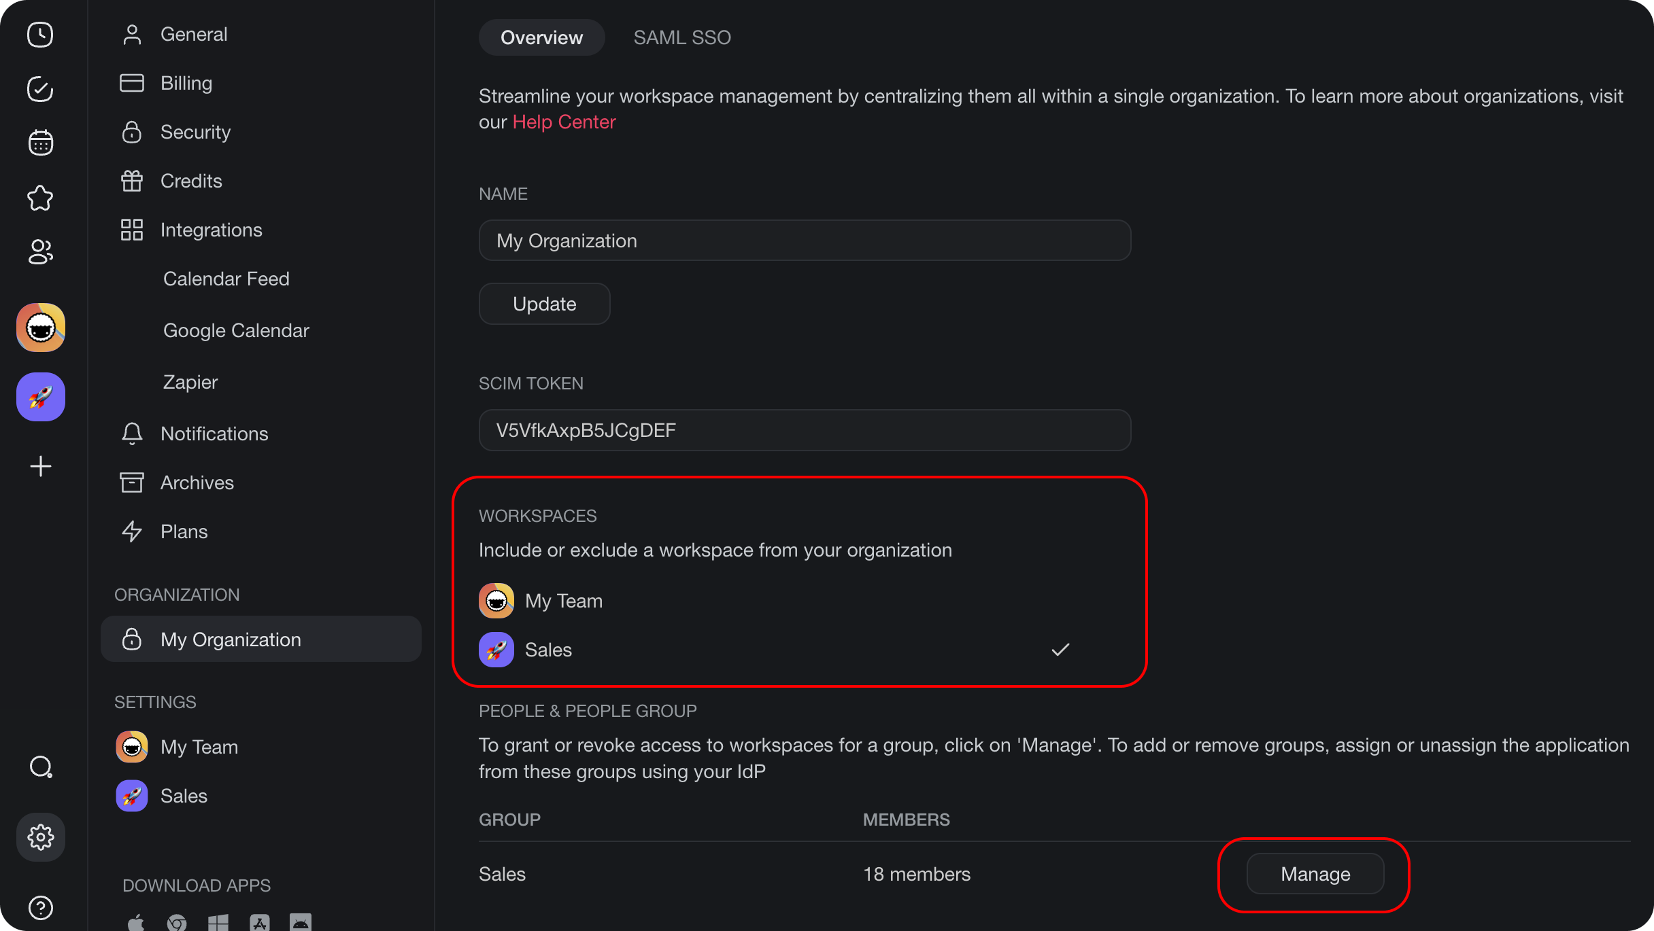Click the plus icon to add workspace
The image size is (1654, 931).
[x=41, y=466]
